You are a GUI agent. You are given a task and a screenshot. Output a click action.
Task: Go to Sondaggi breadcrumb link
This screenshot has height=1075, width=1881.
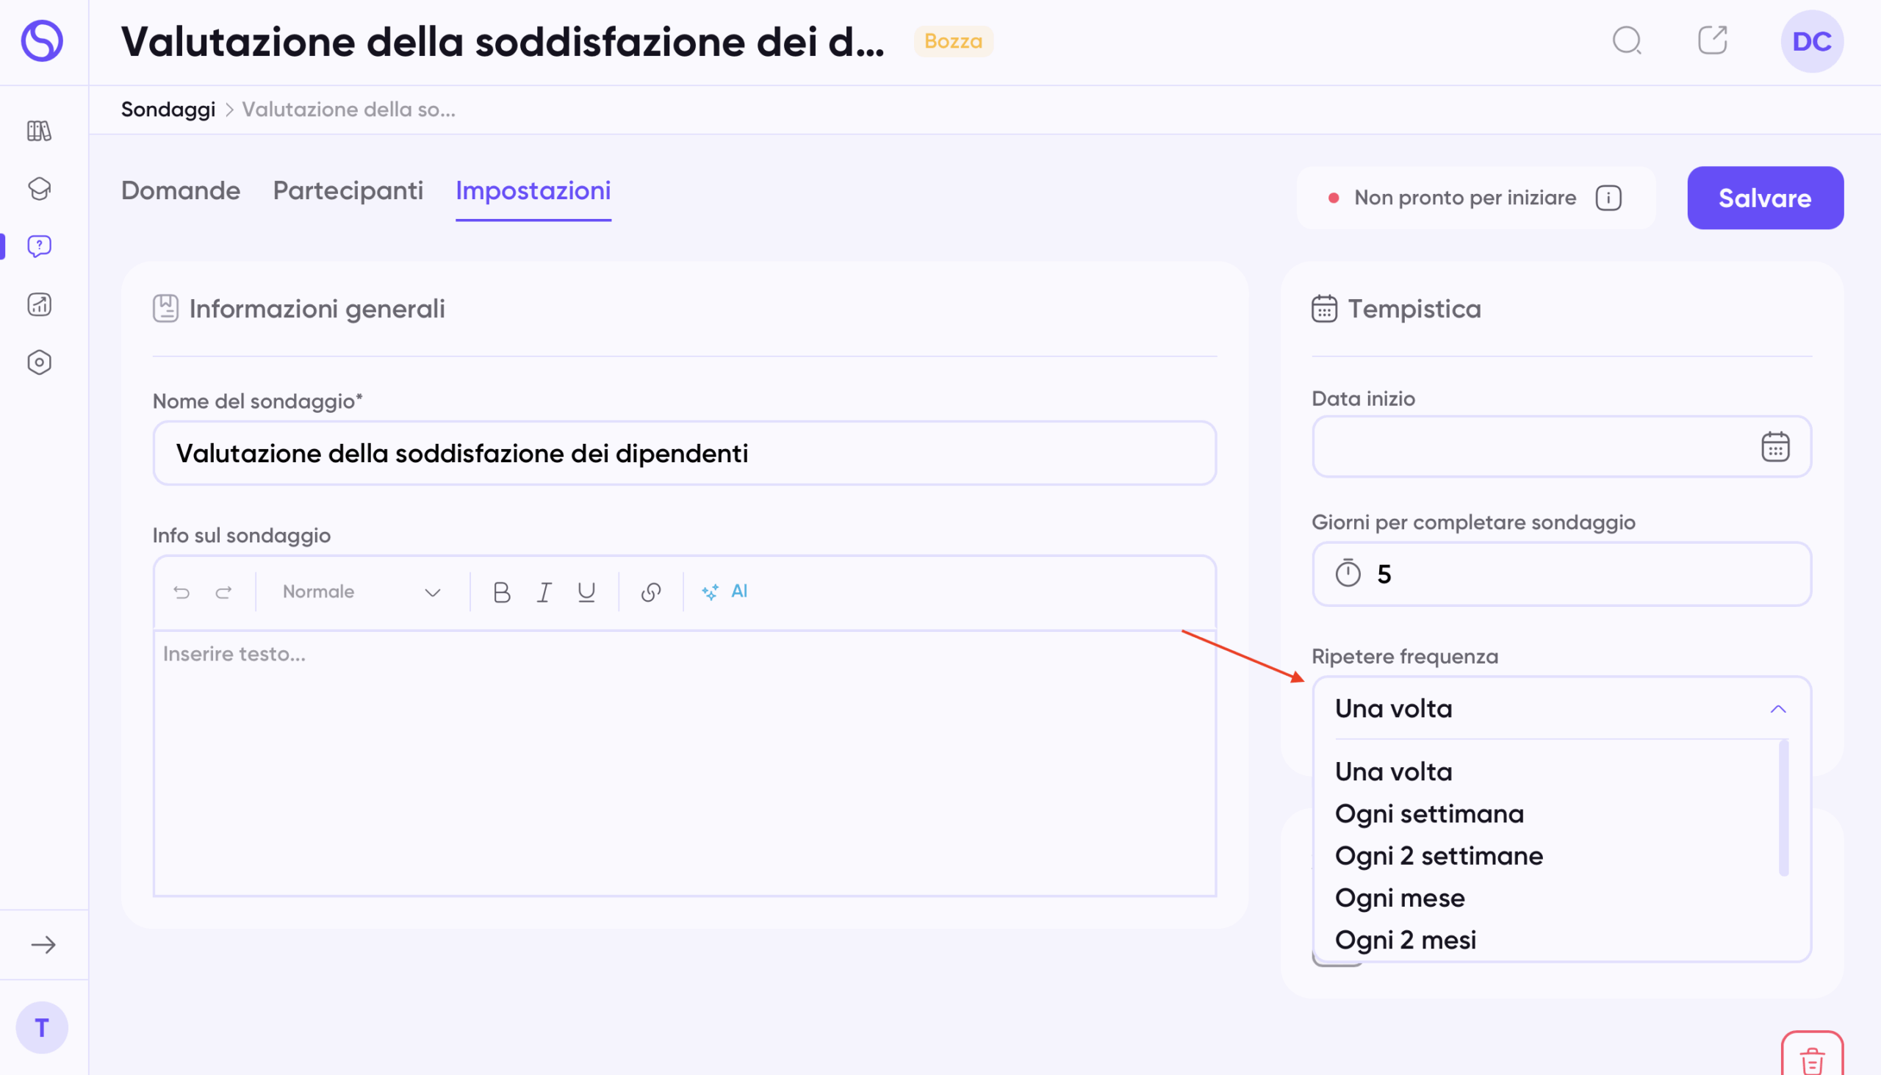pos(168,109)
